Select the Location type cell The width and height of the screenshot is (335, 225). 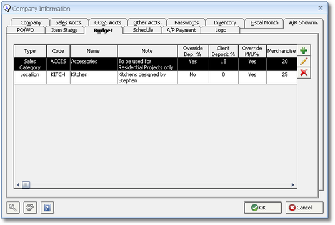tap(30, 77)
